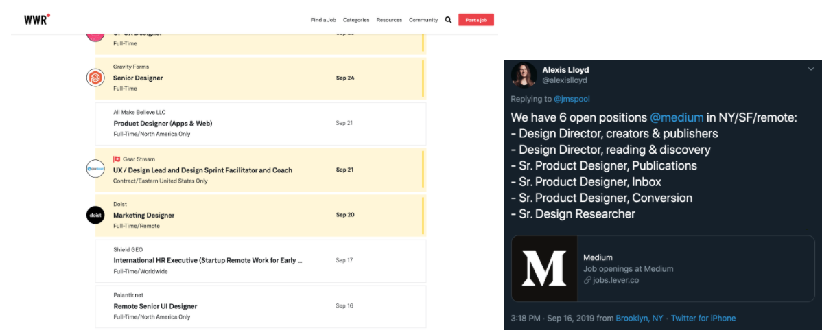Open Categories menu
The image size is (833, 335).
tap(356, 20)
